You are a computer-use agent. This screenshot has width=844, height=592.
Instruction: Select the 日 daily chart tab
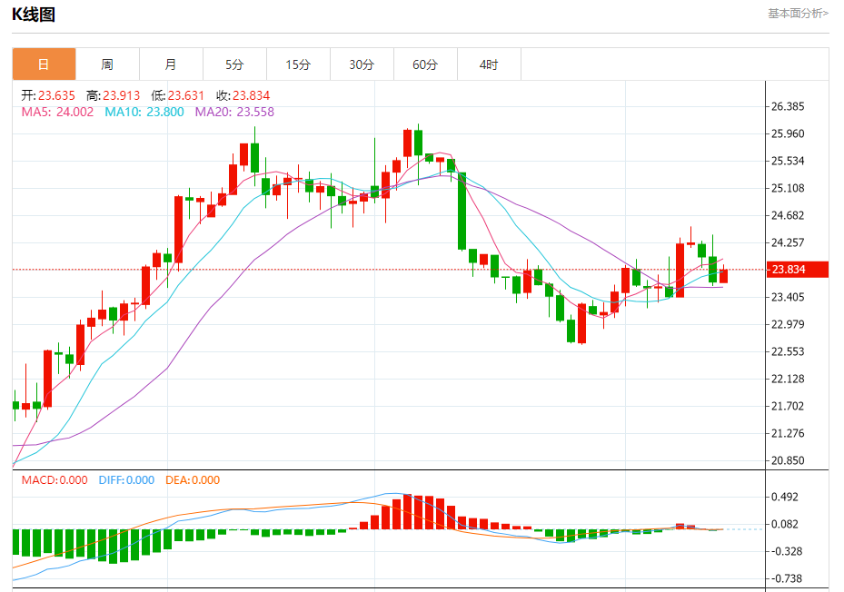[45, 64]
